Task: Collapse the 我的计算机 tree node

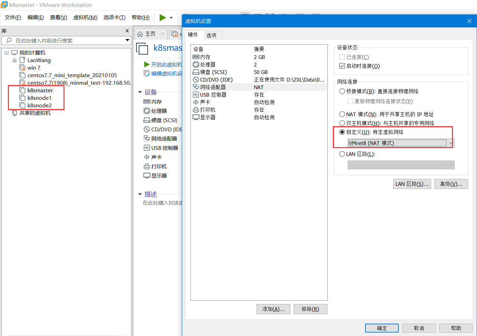Action: (7, 53)
